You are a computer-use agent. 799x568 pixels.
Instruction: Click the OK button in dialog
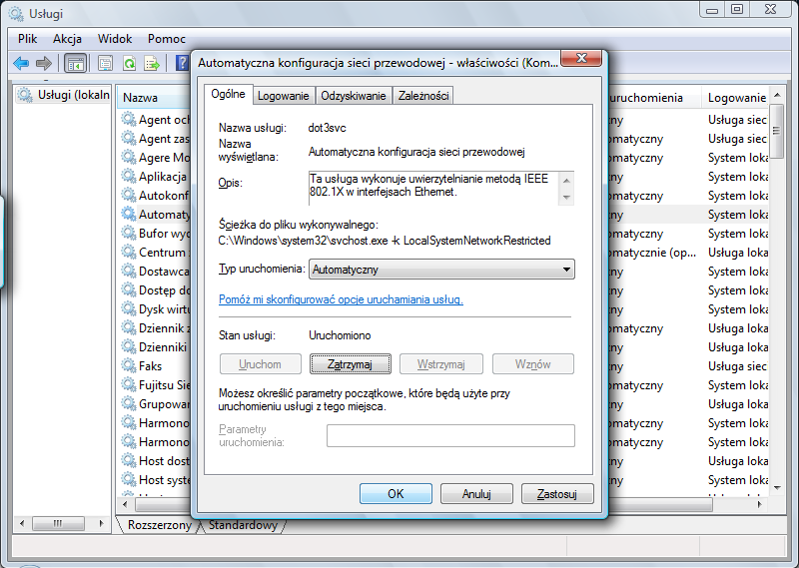[396, 493]
